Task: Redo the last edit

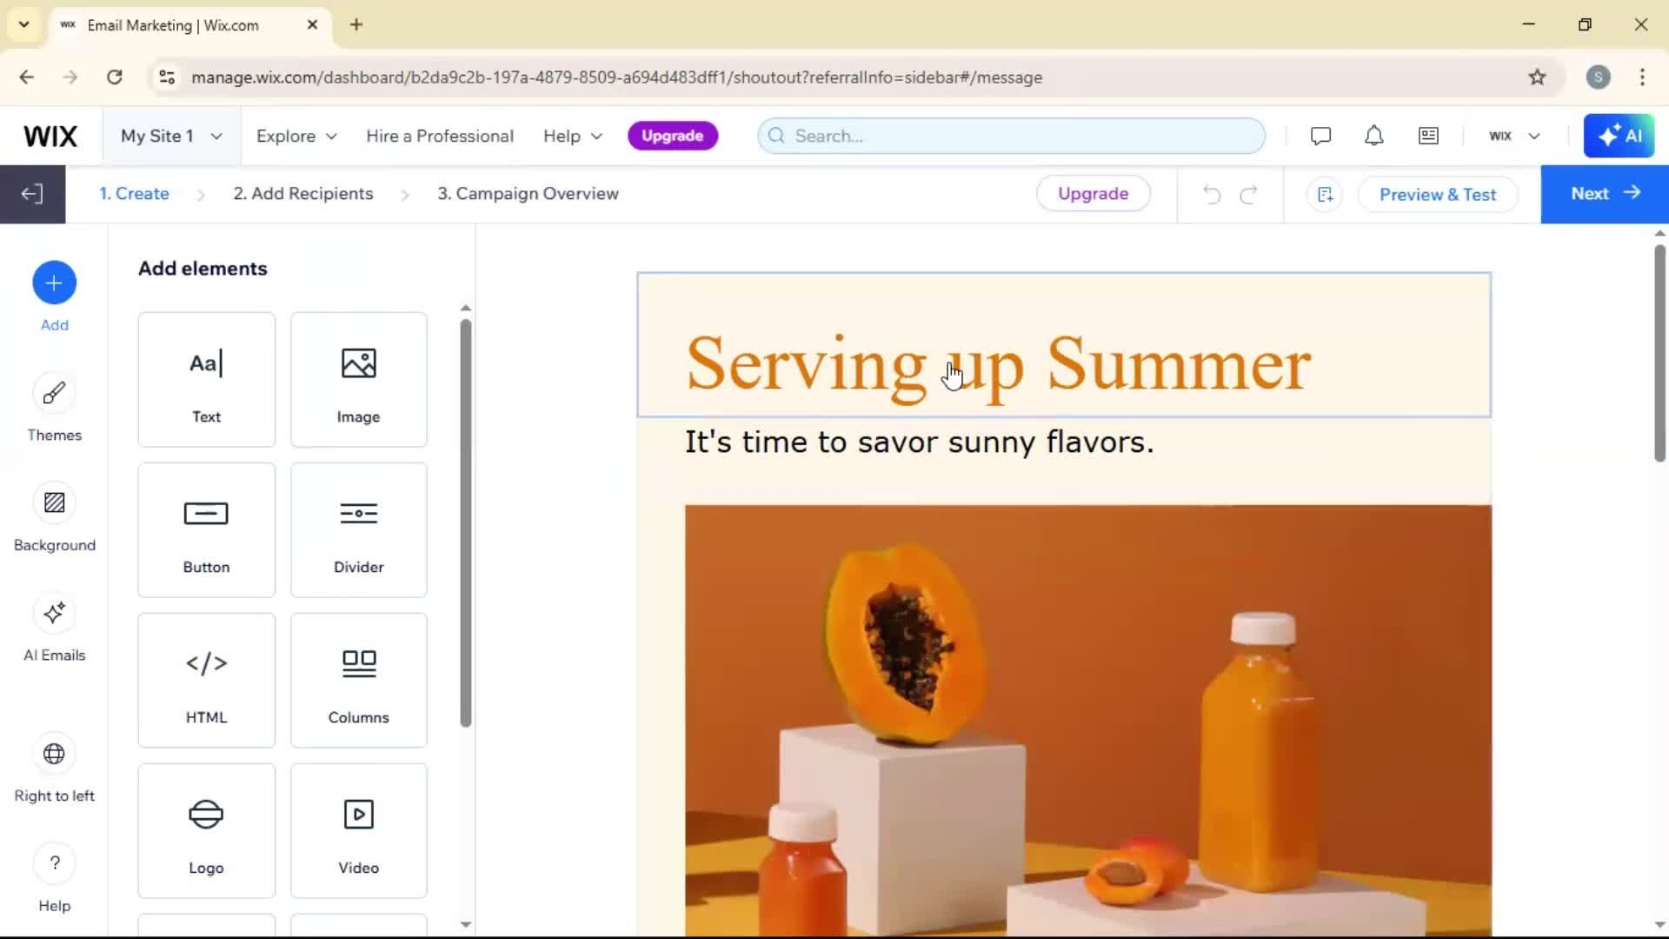Action: 1249,194
